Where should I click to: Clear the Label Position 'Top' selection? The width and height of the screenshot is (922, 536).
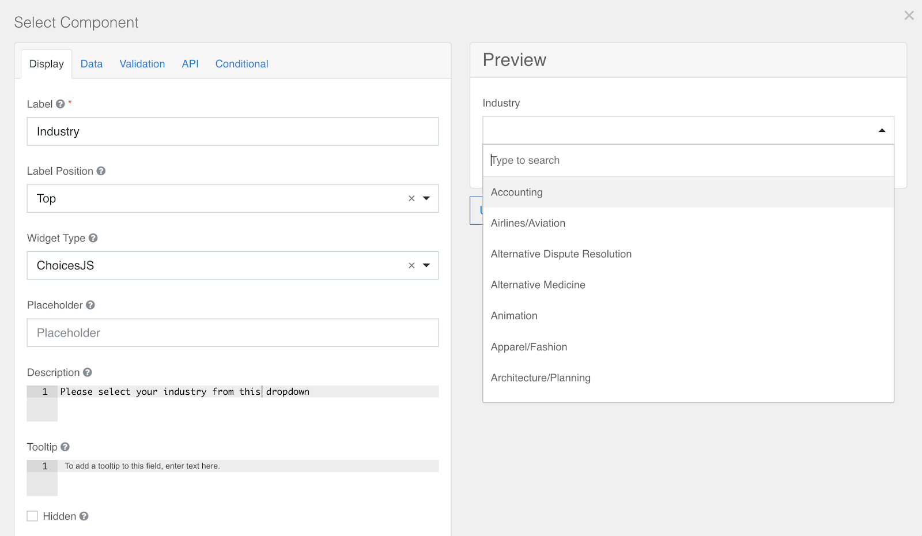pyautogui.click(x=411, y=198)
